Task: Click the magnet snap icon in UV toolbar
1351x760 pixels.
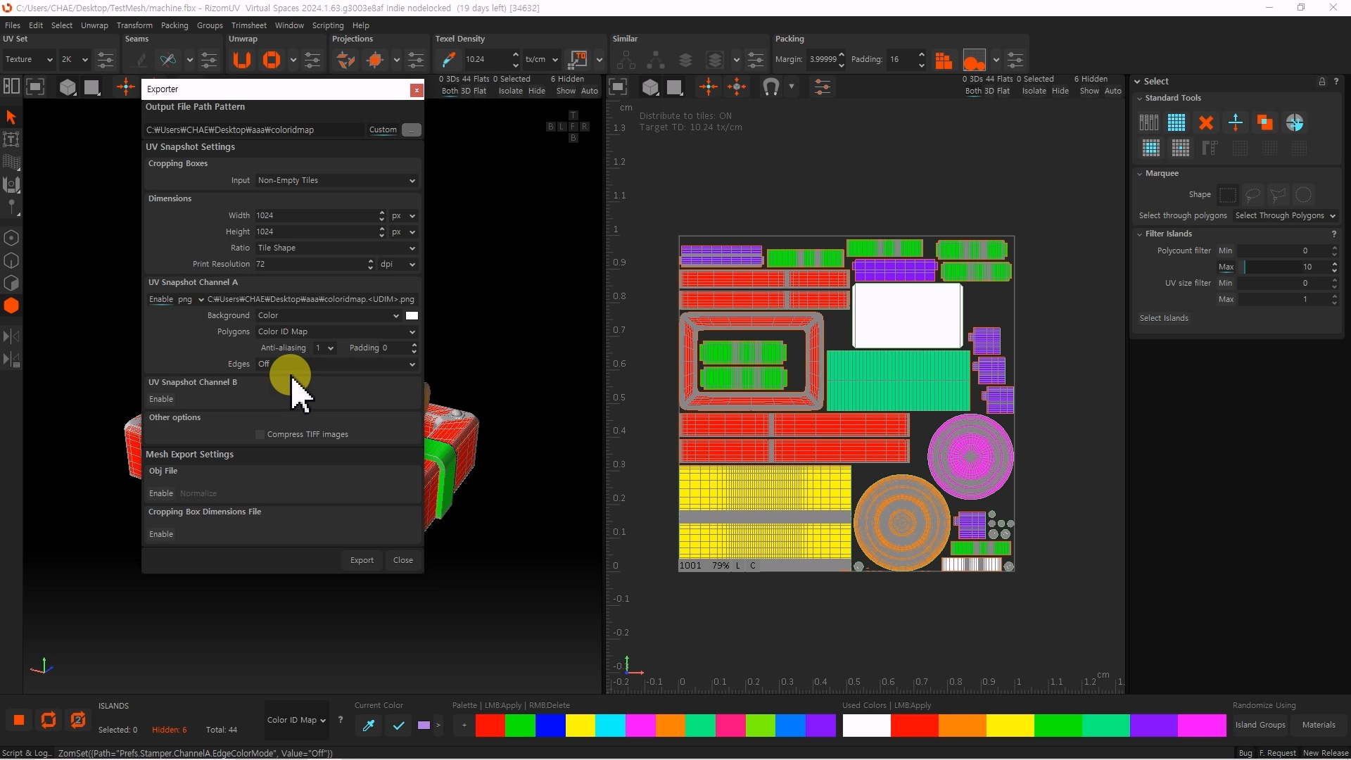Action: click(x=770, y=87)
